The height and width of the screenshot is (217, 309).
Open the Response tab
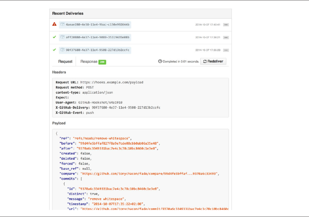[89, 62]
